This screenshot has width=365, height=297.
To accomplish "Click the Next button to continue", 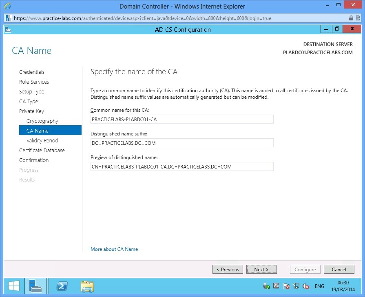I will coord(261,269).
